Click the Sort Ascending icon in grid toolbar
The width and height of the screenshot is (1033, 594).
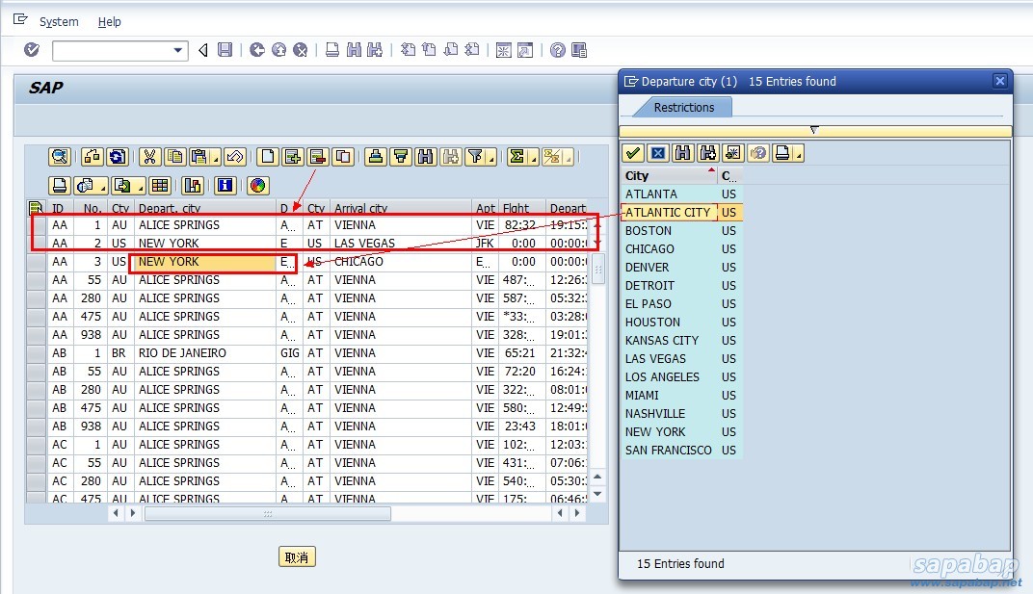point(376,157)
